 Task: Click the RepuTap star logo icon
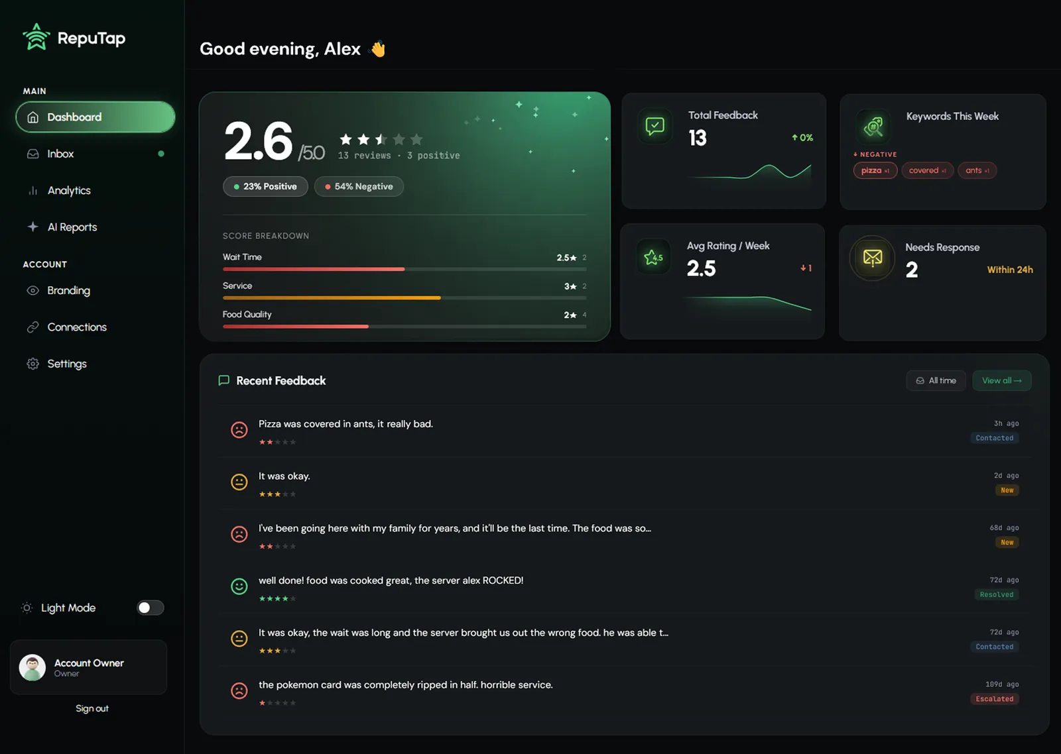(36, 37)
